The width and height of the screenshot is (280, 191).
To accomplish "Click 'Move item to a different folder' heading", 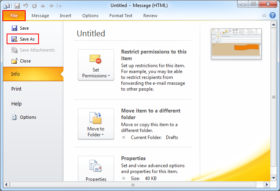I will [x=151, y=114].
